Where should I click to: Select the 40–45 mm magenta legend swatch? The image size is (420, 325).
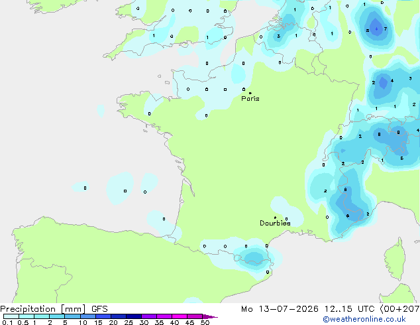pos(180,316)
